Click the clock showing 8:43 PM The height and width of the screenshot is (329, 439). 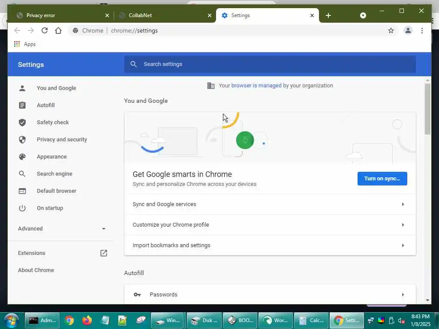420,317
